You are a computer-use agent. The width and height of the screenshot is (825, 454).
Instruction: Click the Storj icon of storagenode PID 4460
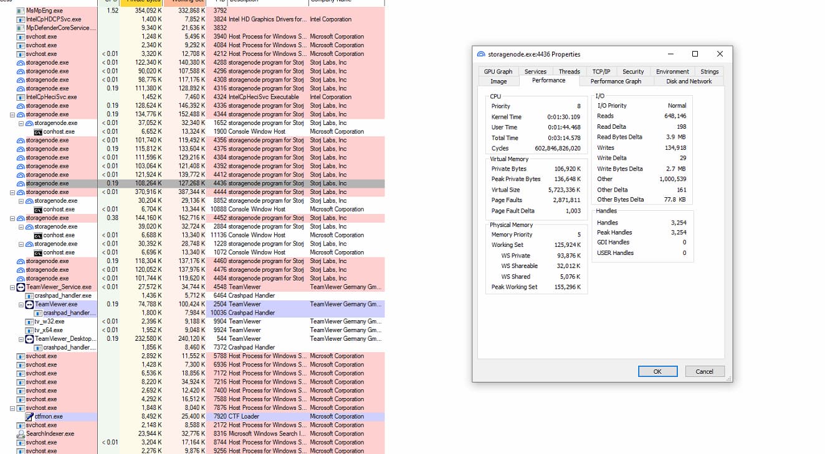point(21,261)
